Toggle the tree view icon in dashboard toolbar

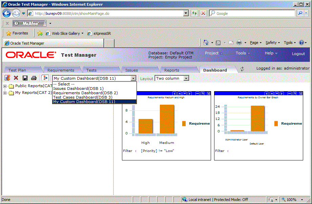(45, 78)
